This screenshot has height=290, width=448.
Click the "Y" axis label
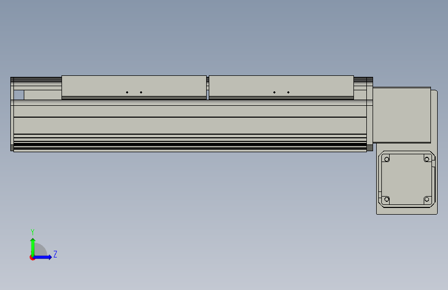tap(33, 232)
